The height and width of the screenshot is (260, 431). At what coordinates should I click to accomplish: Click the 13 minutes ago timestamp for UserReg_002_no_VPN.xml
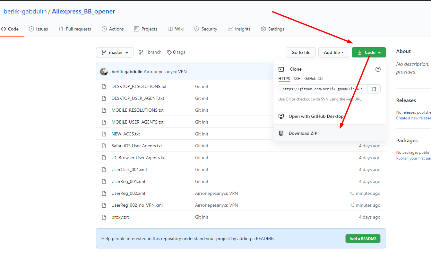365,205
